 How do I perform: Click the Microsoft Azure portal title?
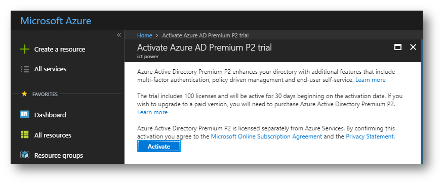pos(56,21)
